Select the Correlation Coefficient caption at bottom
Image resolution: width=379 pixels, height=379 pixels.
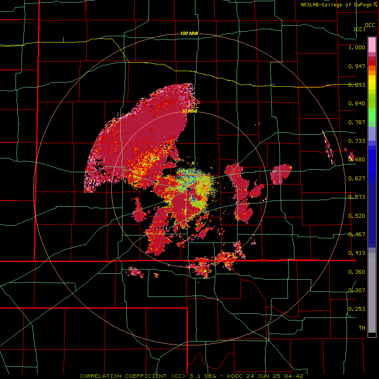tap(191, 376)
